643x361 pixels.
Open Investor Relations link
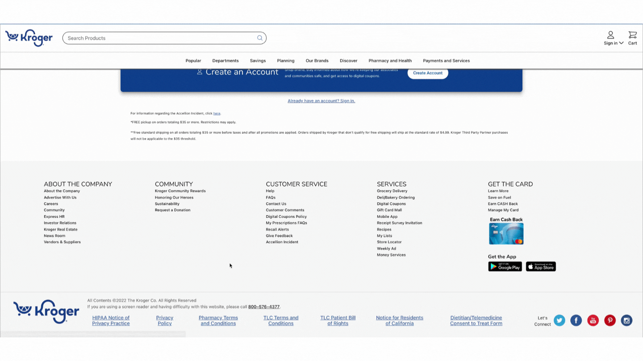pyautogui.click(x=60, y=223)
